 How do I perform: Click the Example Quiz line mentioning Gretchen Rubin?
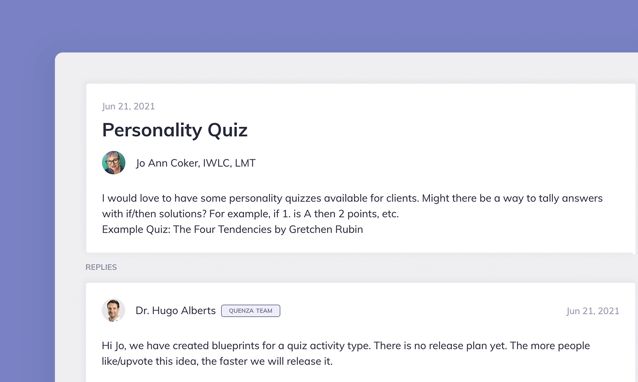233,229
